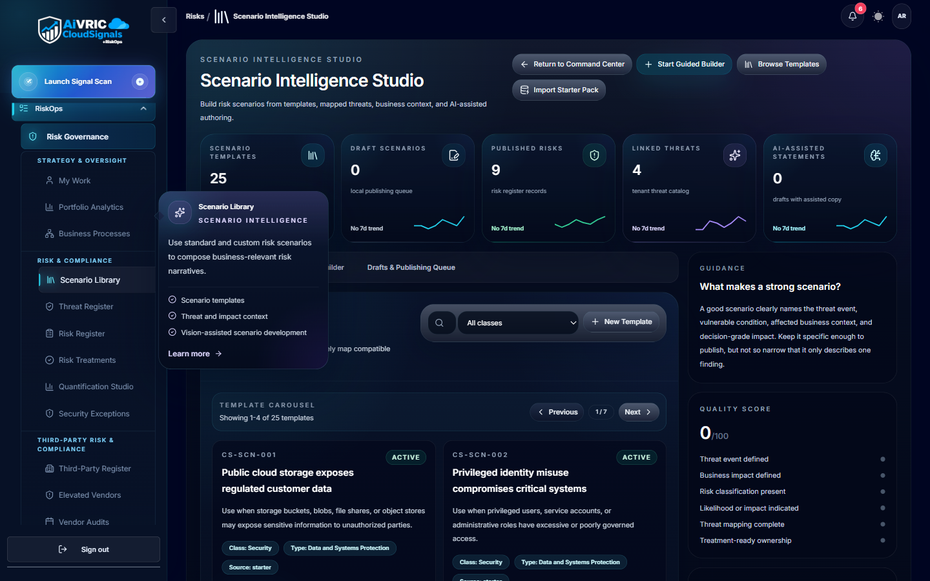
Task: Click Threat event defined quality item
Action: point(792,459)
